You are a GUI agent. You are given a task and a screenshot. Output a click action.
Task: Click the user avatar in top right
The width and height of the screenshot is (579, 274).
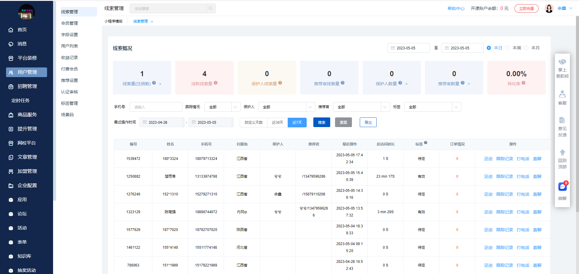[549, 8]
